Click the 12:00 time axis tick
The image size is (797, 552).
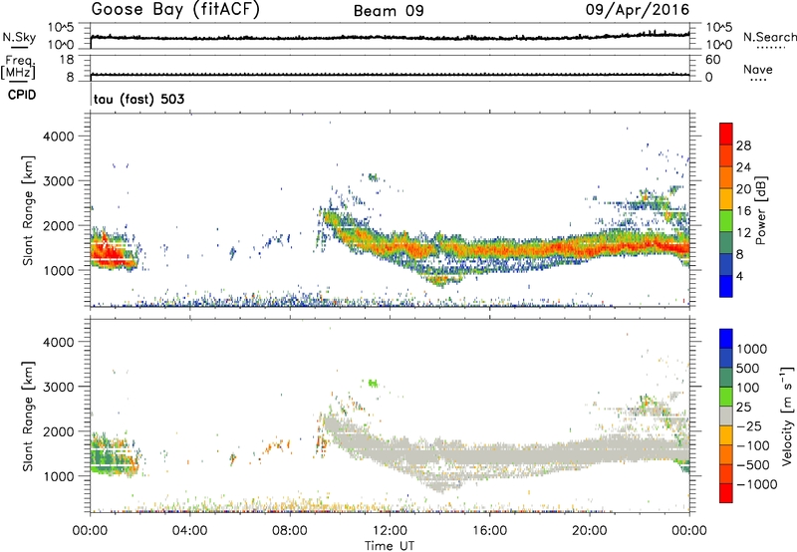click(x=390, y=531)
